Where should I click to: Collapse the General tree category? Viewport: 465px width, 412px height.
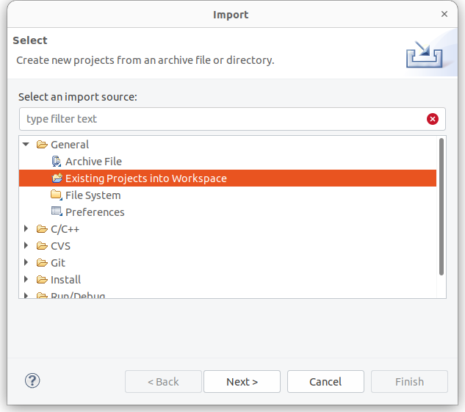pyautogui.click(x=26, y=145)
